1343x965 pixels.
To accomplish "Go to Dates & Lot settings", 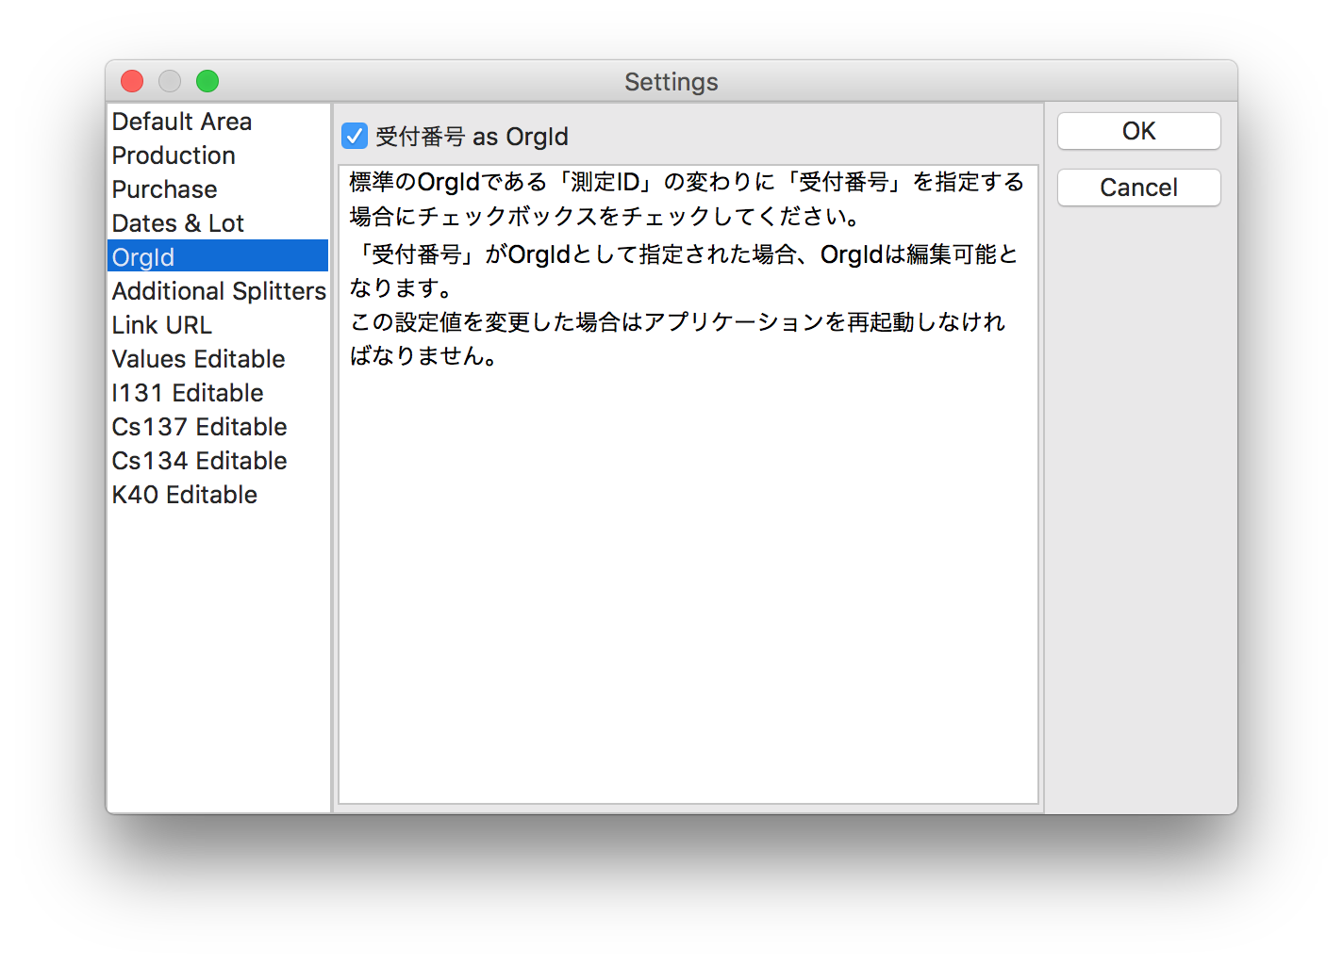I will (218, 223).
